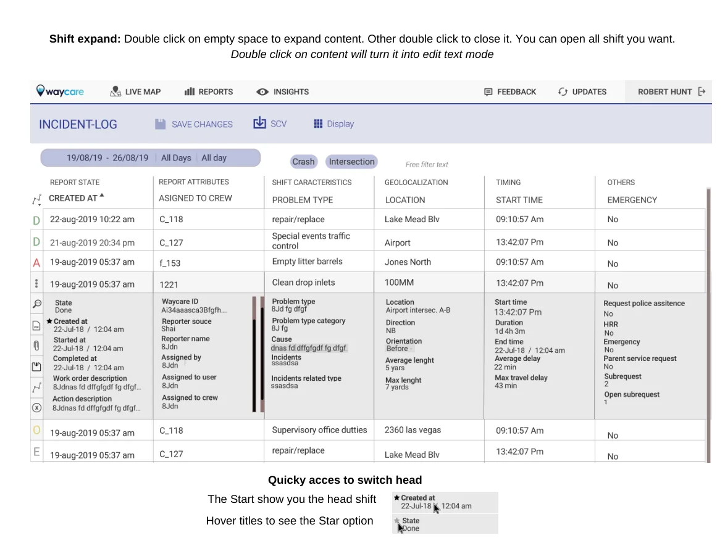Screen dimensions: 725x543
Task: Export the expanded incident as PDF
Action: click(36, 326)
